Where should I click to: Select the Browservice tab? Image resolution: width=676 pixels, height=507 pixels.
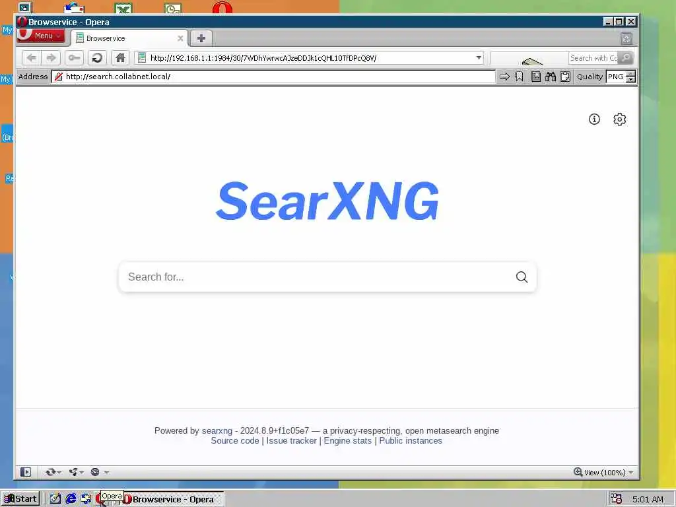tap(129, 38)
